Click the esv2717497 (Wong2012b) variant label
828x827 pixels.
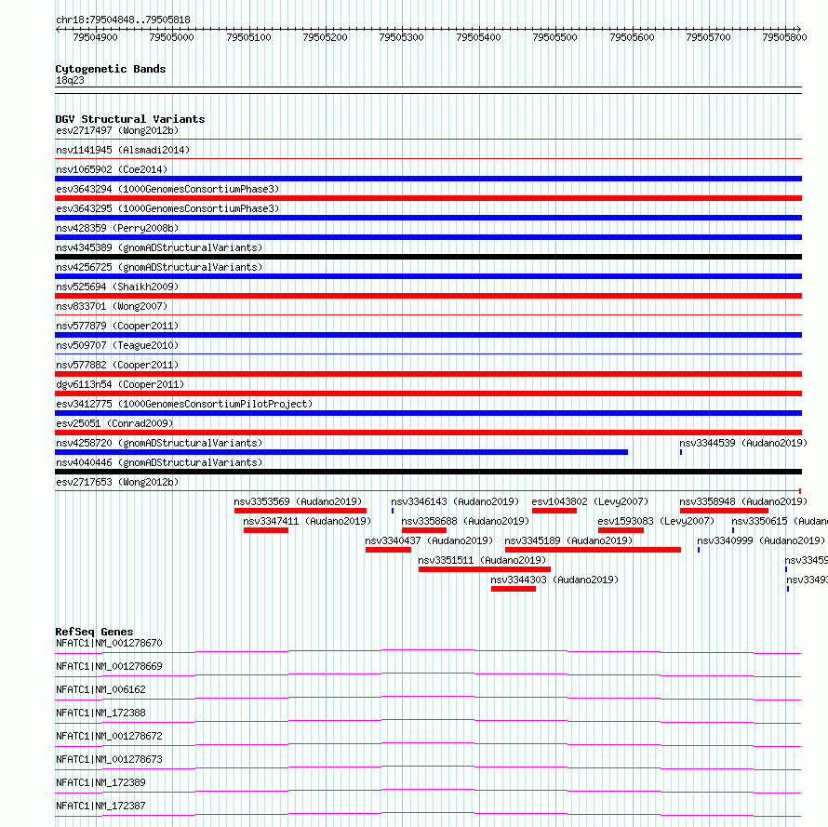pyautogui.click(x=117, y=130)
